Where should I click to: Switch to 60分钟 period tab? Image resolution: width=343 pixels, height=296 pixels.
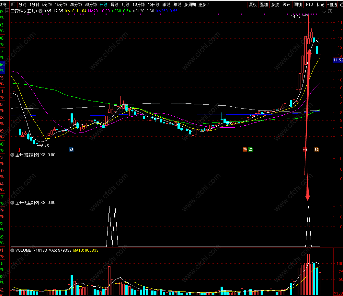tap(91, 5)
